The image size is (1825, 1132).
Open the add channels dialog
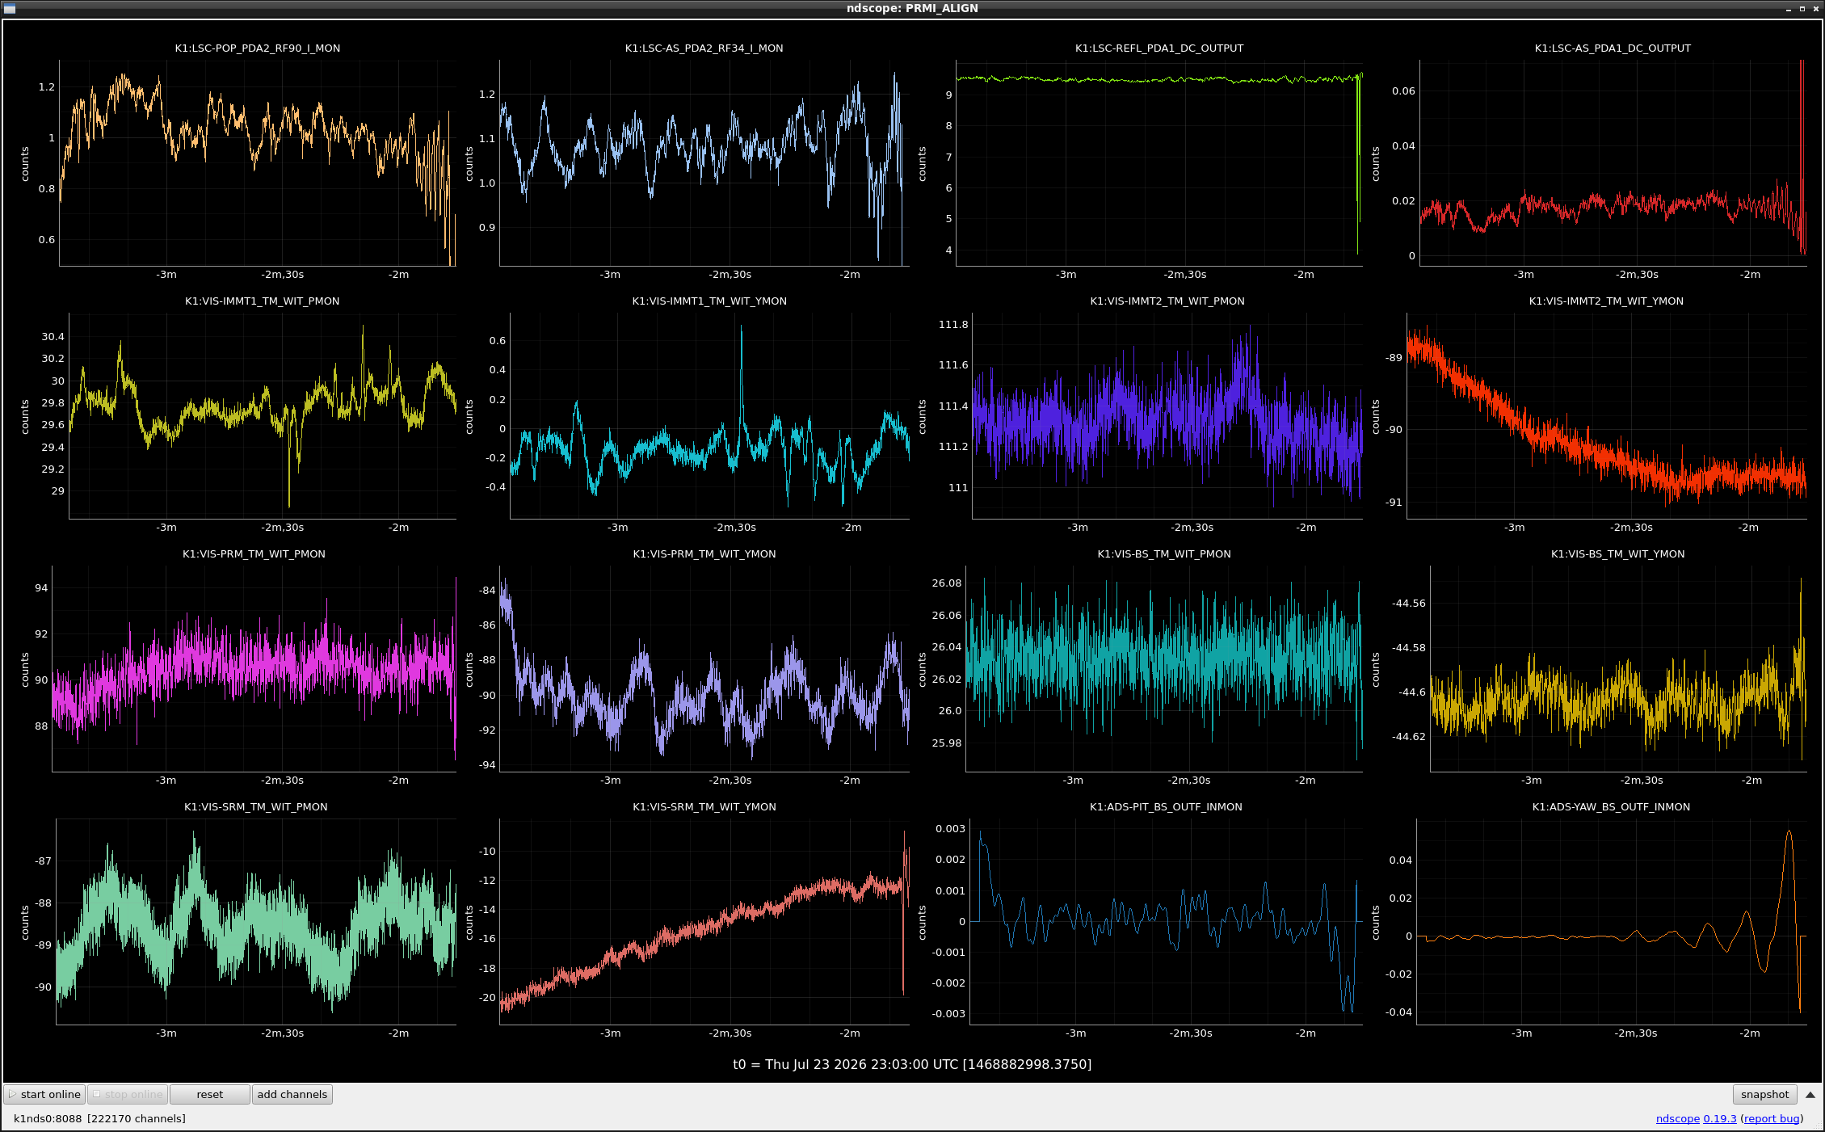[x=292, y=1094]
